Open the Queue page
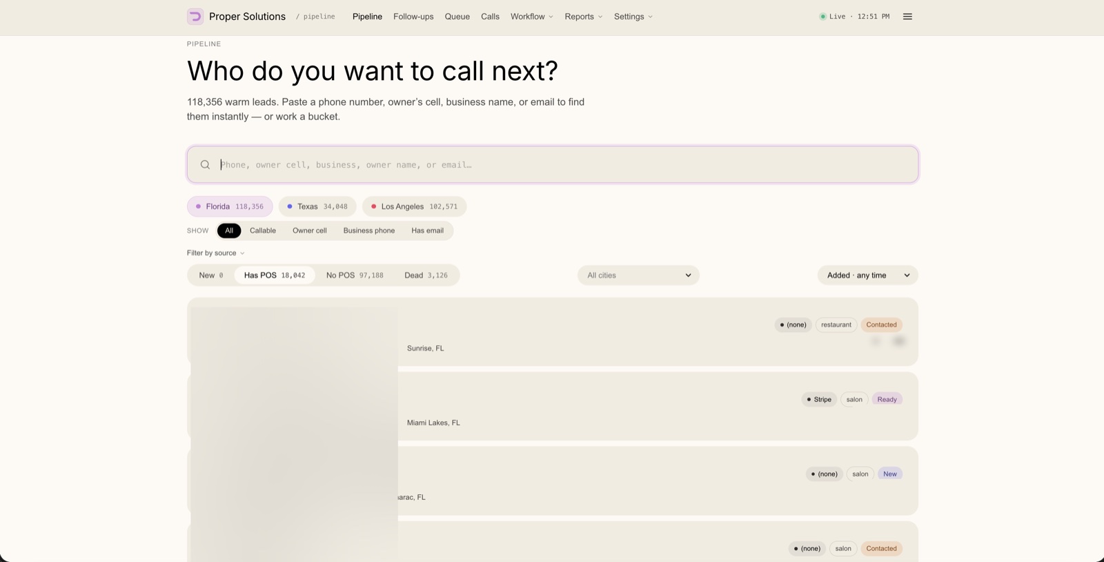 457,17
